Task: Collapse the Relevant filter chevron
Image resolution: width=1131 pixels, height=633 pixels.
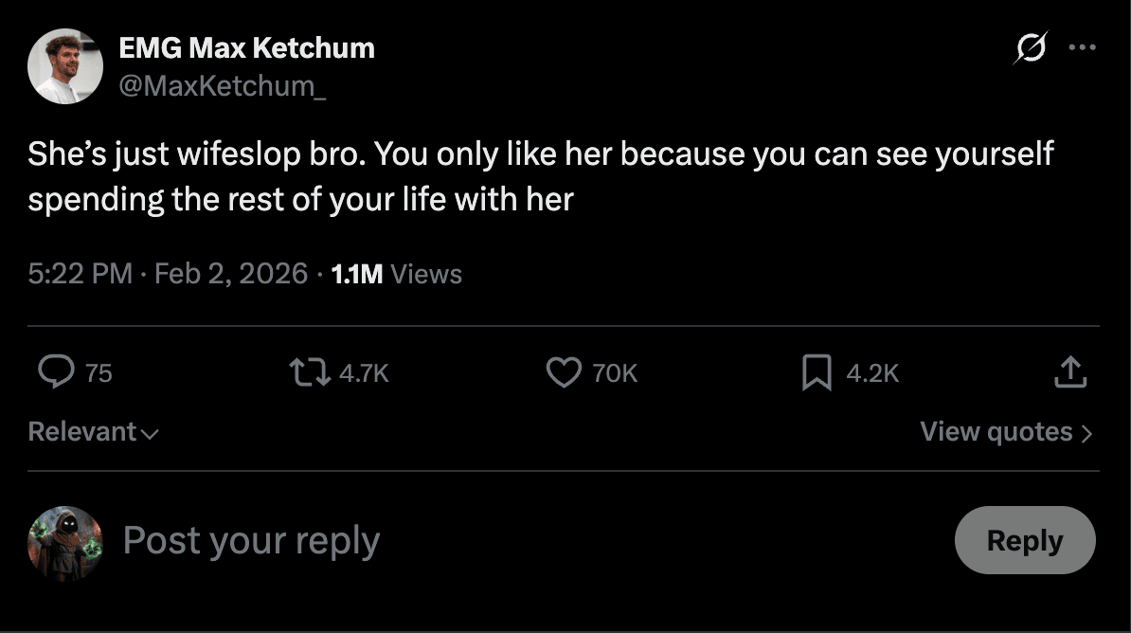Action: (x=150, y=434)
